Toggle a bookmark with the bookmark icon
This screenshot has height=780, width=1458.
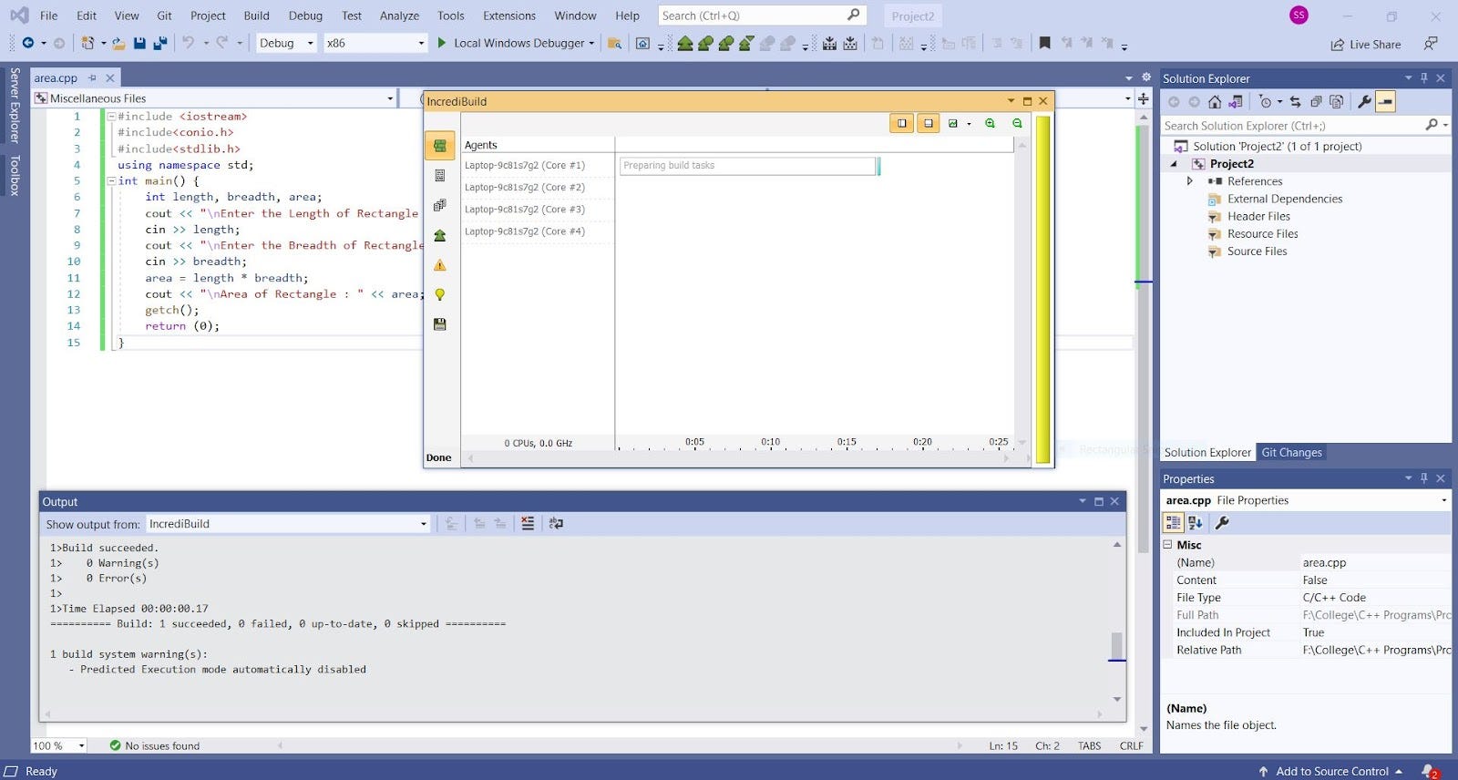[1045, 43]
